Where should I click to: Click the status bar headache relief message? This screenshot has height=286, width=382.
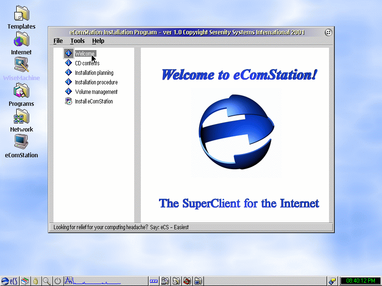click(121, 227)
